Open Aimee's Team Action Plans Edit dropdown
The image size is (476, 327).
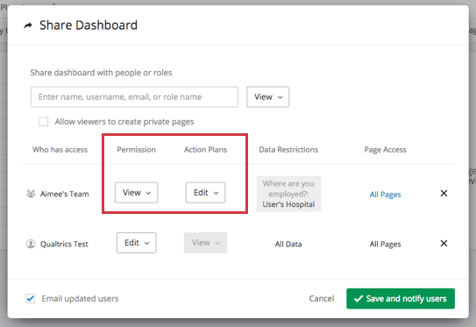(x=205, y=193)
